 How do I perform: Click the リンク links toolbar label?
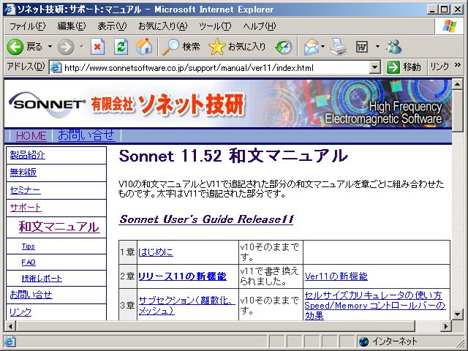(x=439, y=67)
